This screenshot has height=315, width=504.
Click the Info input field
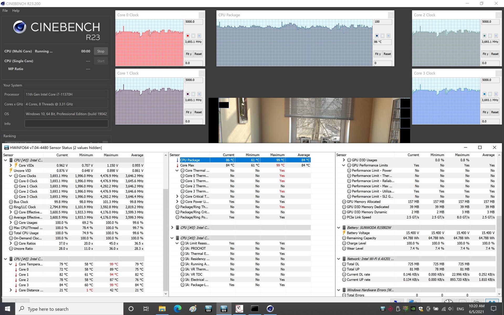click(x=66, y=123)
